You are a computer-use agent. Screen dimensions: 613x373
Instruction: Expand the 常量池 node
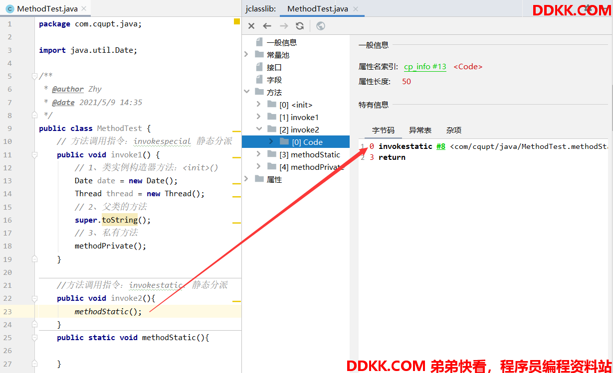tap(246, 54)
